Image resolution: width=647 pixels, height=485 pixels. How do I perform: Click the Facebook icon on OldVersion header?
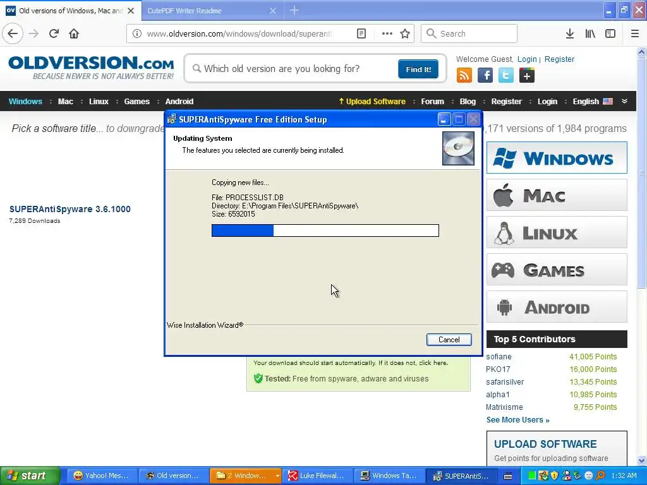[485, 76]
